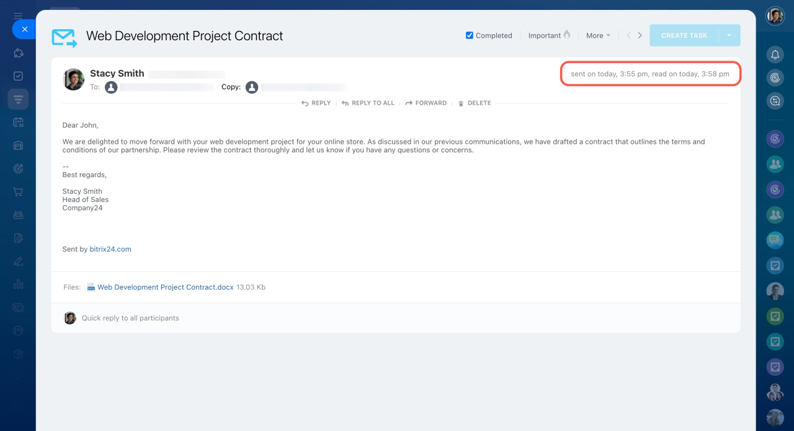Image resolution: width=794 pixels, height=431 pixels.
Task: Click the CREATE TASK button
Action: tap(684, 35)
